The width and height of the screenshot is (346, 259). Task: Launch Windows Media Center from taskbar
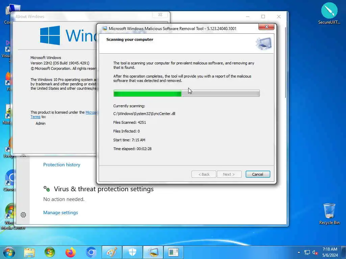click(50, 252)
